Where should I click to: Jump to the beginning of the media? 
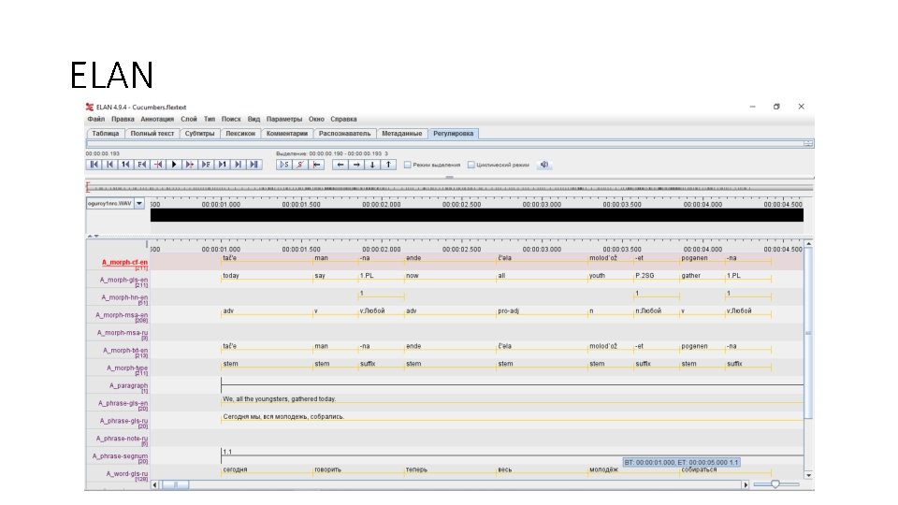coord(94,165)
